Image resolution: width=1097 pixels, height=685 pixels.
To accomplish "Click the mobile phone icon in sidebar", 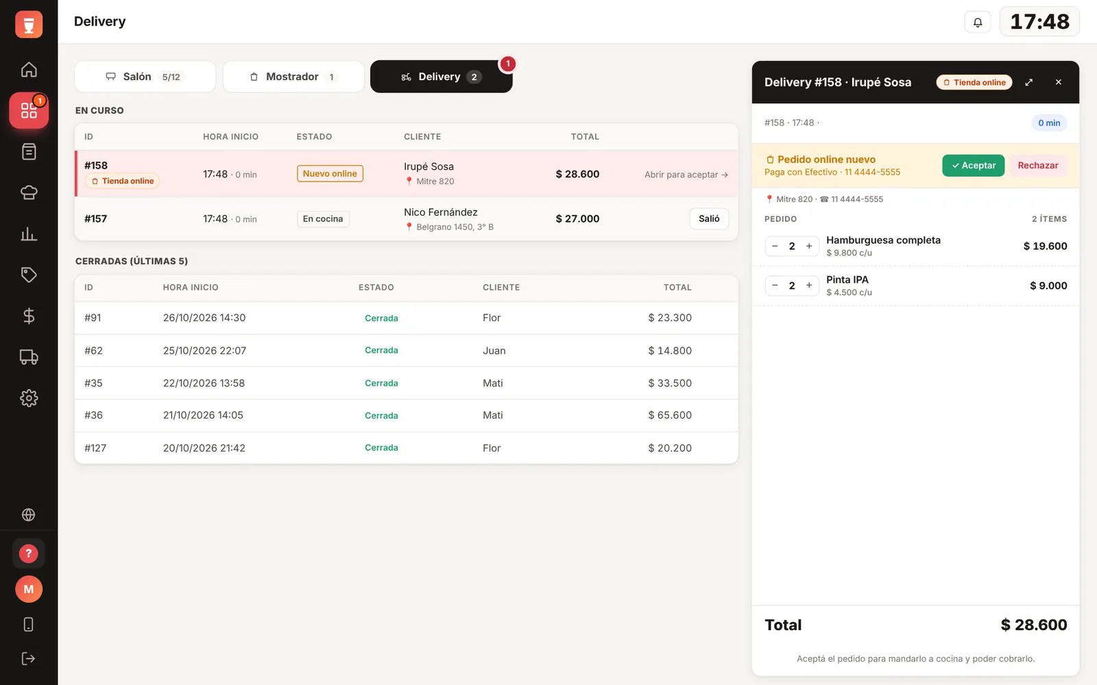I will click(29, 624).
